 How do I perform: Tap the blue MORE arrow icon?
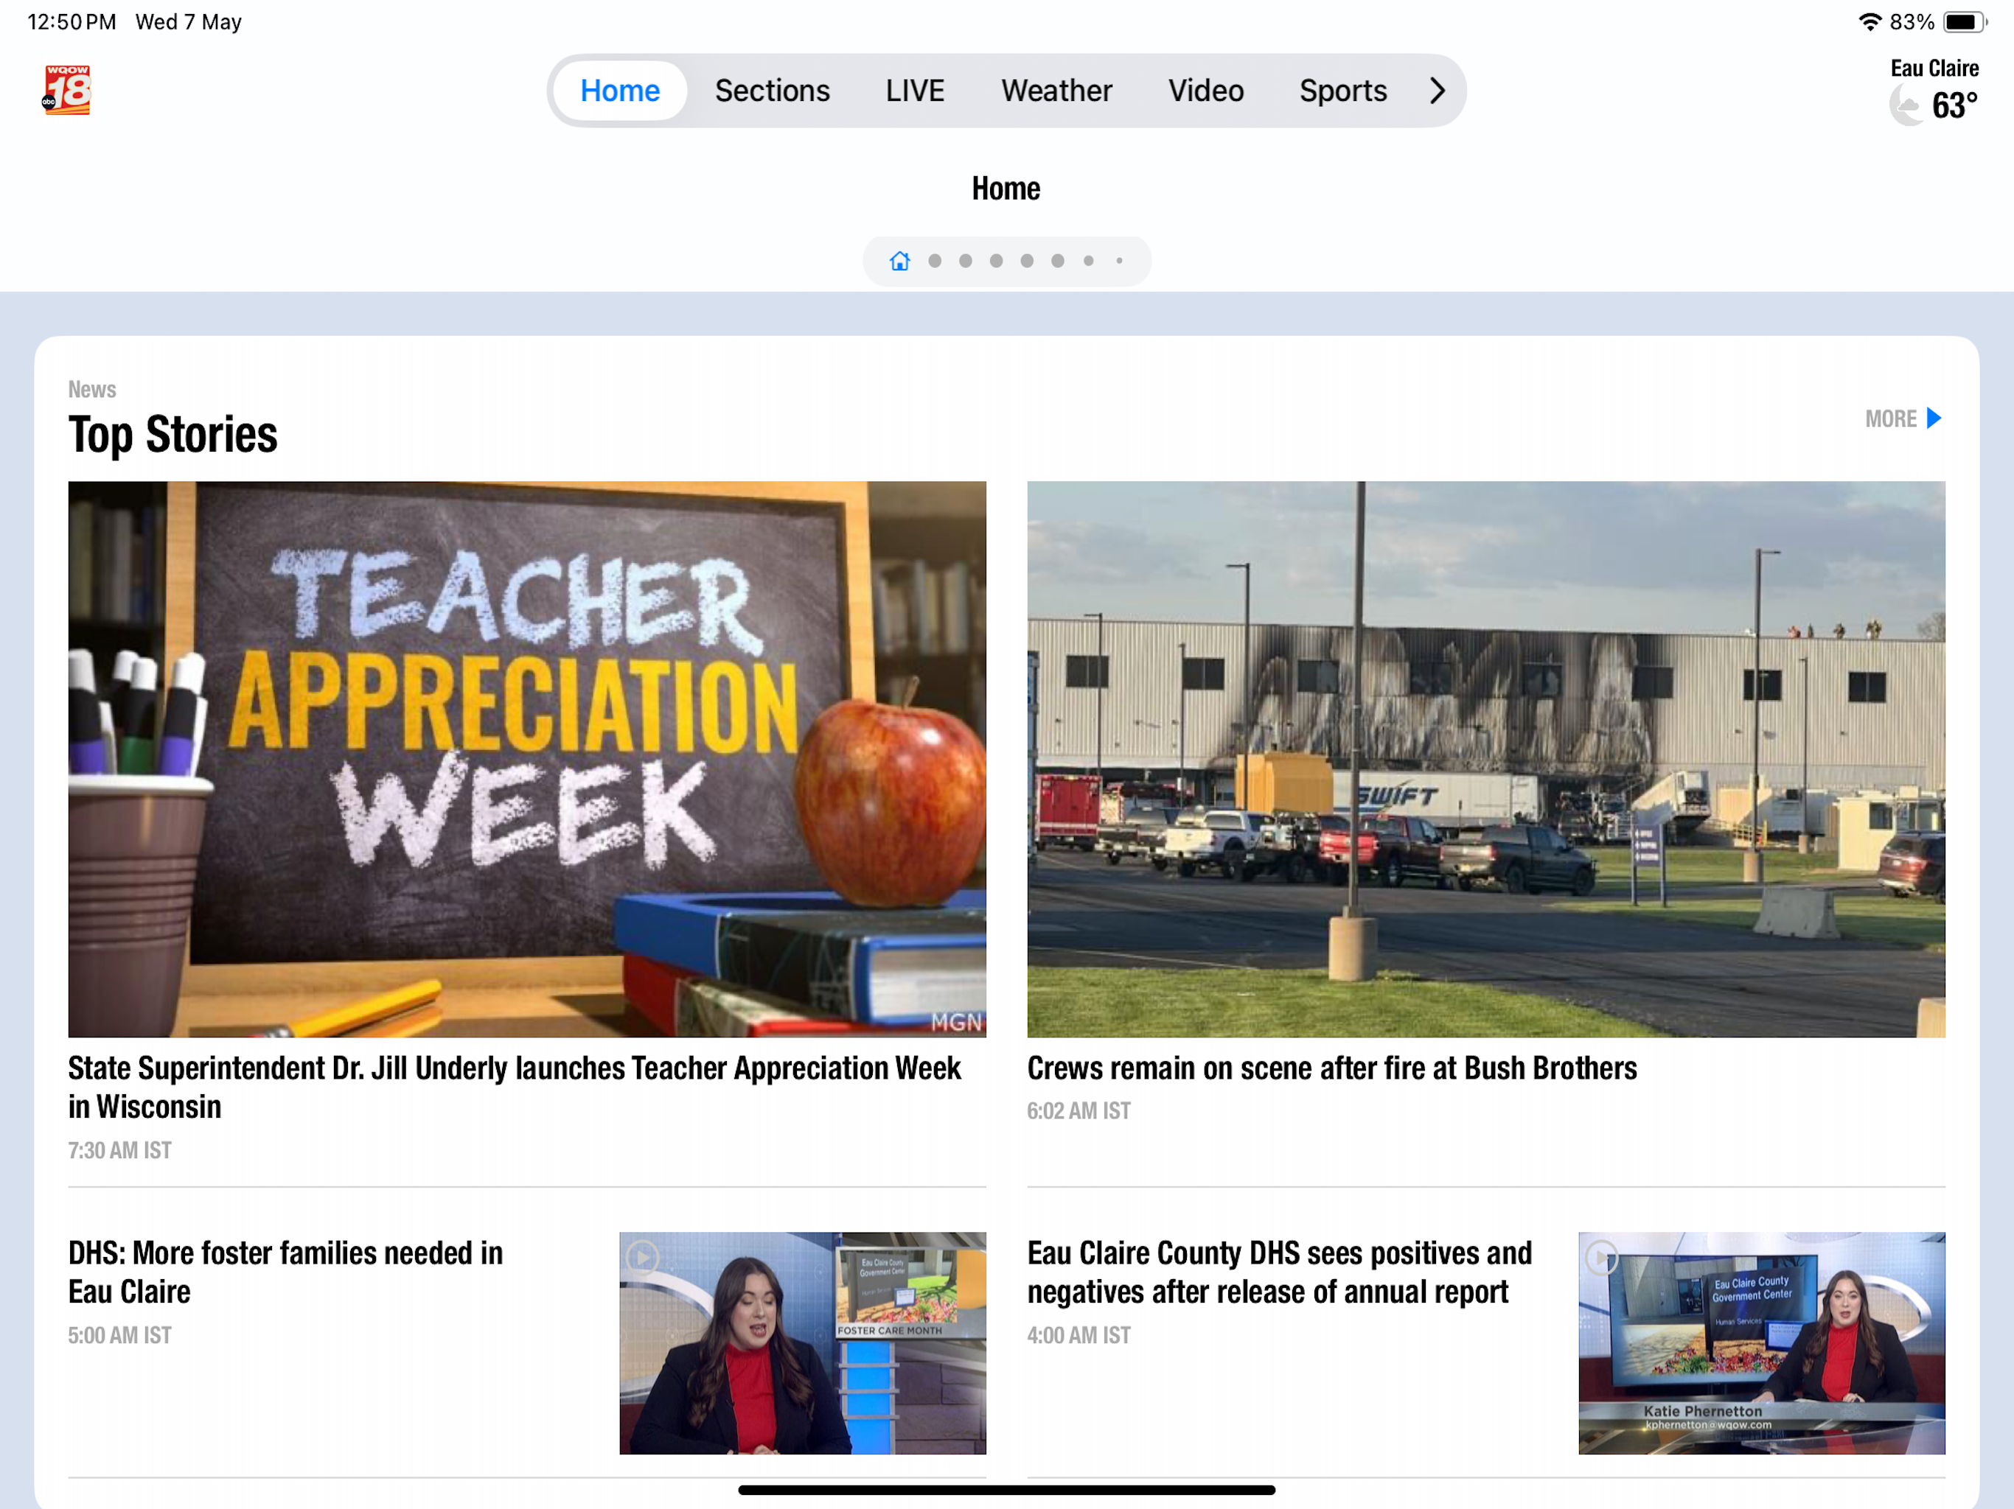coord(1934,419)
